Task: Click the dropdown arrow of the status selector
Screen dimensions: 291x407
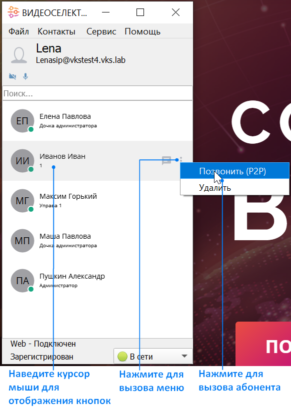Action: click(184, 356)
